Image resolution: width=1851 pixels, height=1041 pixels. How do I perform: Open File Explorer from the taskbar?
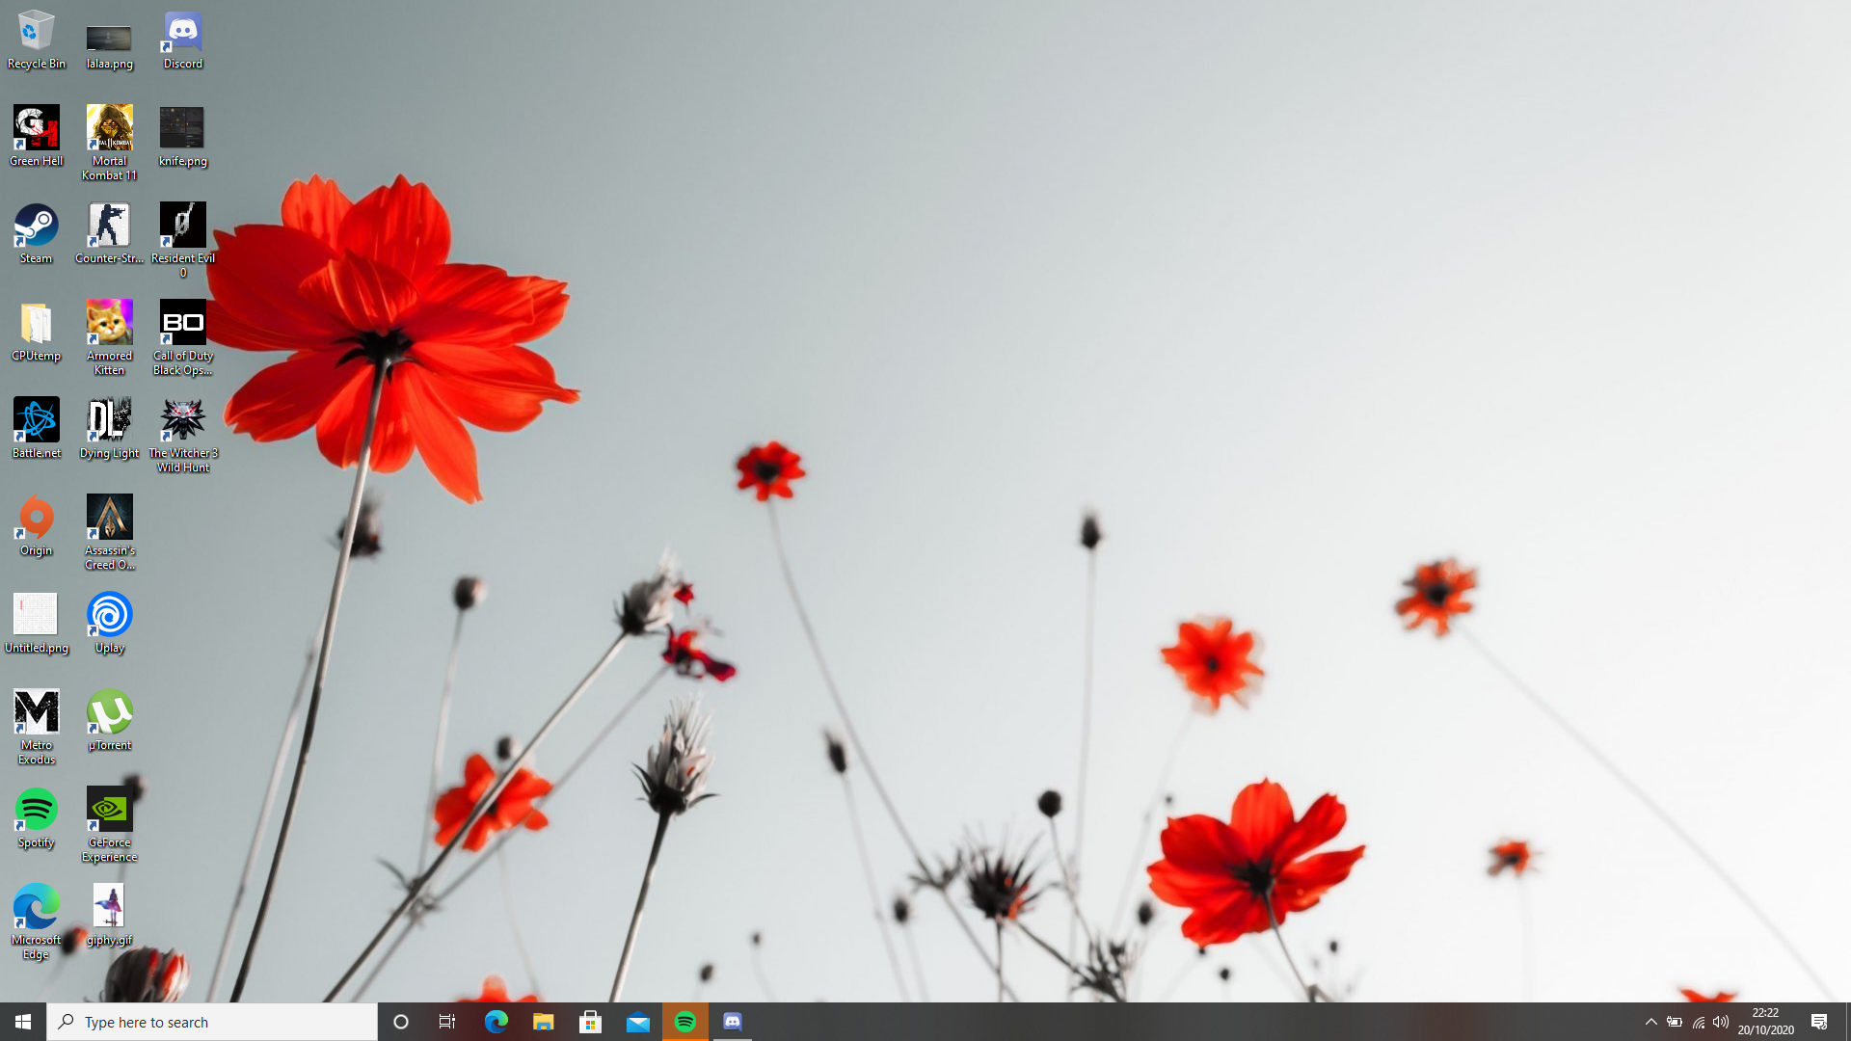coord(543,1022)
